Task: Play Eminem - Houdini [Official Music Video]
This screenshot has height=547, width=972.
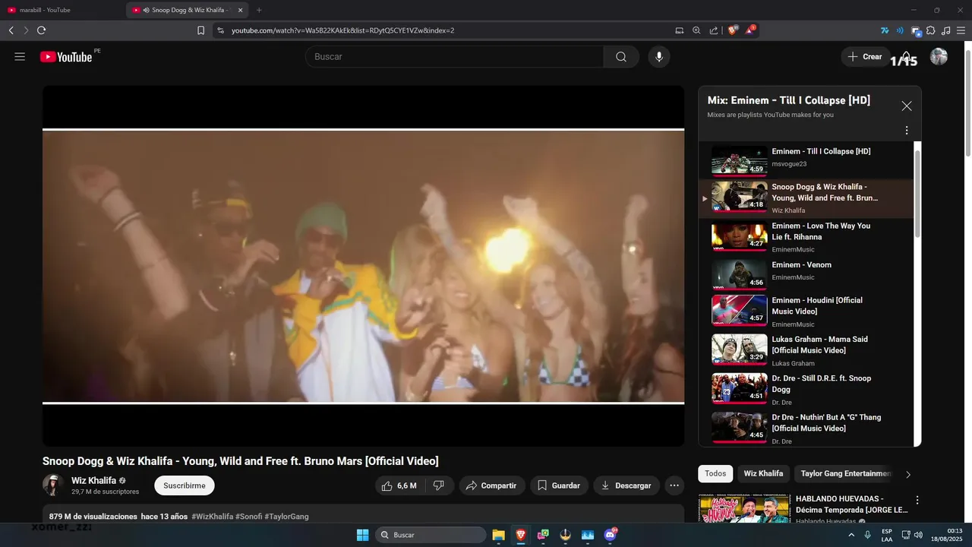Action: (806, 312)
